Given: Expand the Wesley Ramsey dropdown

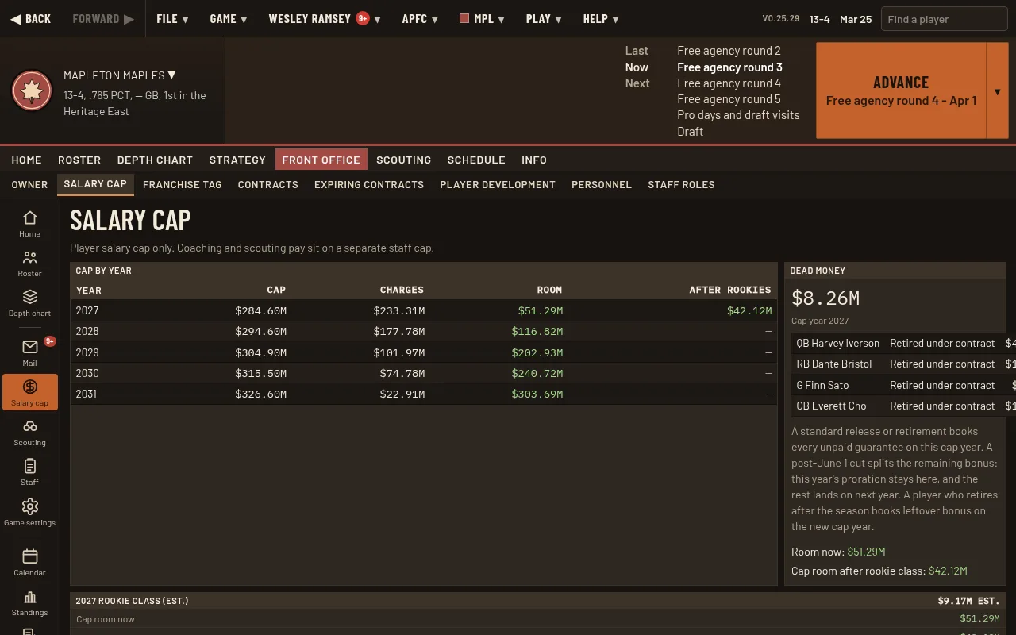Looking at the screenshot, I should click(x=325, y=19).
